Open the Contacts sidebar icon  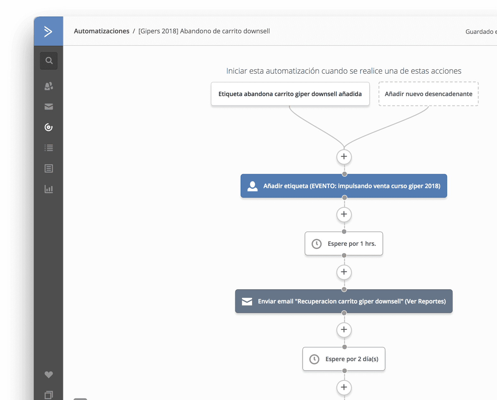tap(49, 86)
